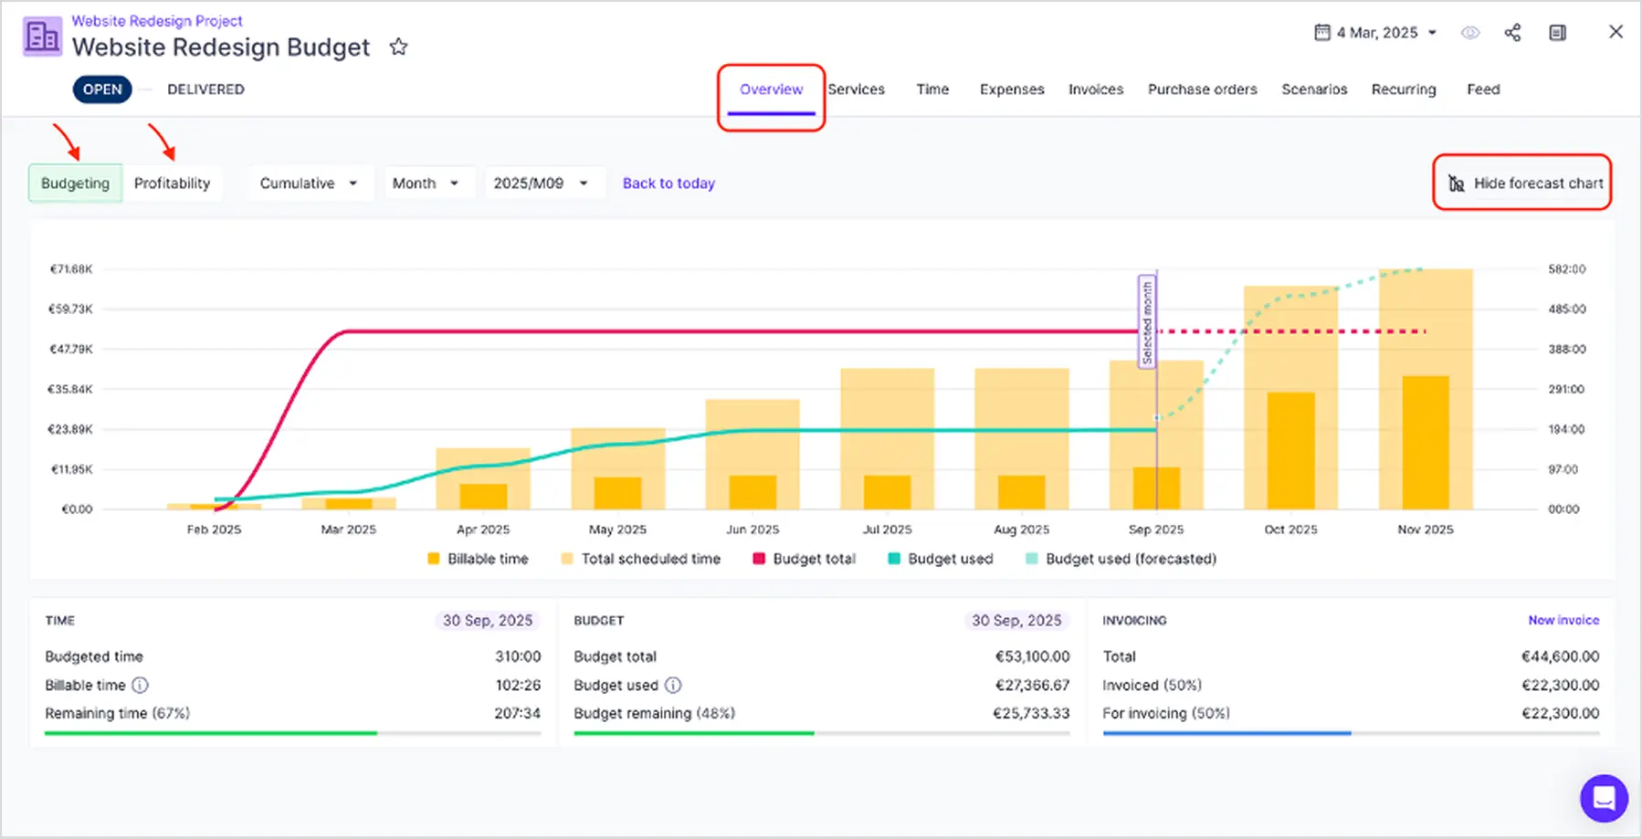This screenshot has width=1642, height=839.
Task: Click the Selected month marker on the chart
Action: pyautogui.click(x=1147, y=321)
